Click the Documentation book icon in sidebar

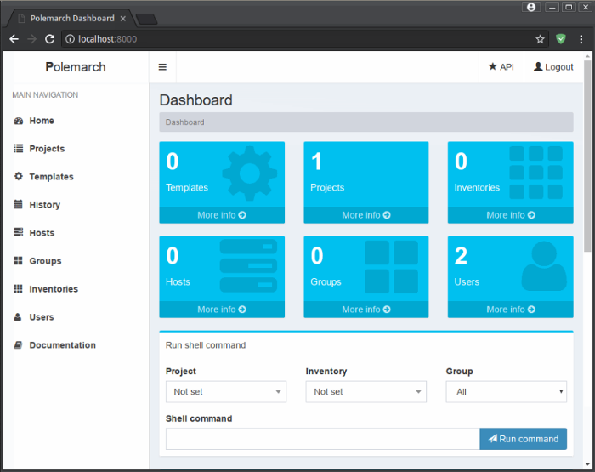click(x=19, y=345)
